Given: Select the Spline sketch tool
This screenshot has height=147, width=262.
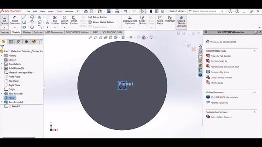Looking at the screenshot, I should [40, 17].
